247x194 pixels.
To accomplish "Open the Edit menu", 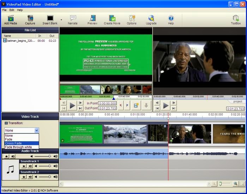I will click(x=12, y=10).
